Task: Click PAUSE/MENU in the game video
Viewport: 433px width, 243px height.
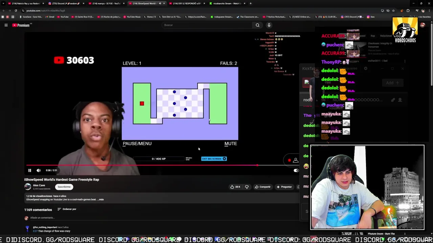Action: (x=137, y=143)
